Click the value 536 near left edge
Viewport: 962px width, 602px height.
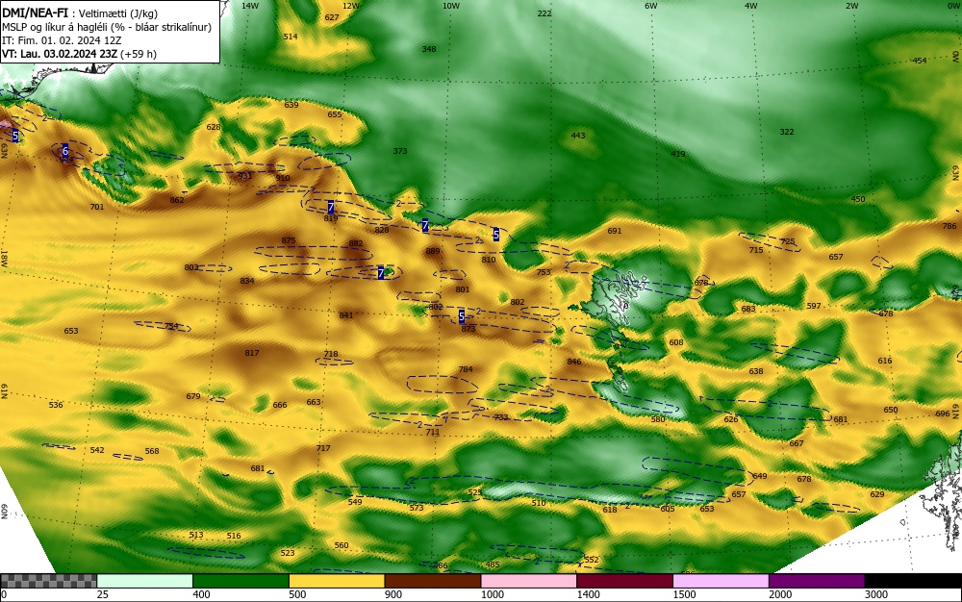[56, 405]
